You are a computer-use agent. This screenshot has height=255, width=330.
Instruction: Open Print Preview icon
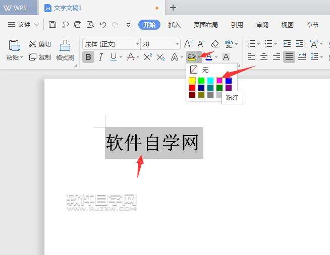90,25
